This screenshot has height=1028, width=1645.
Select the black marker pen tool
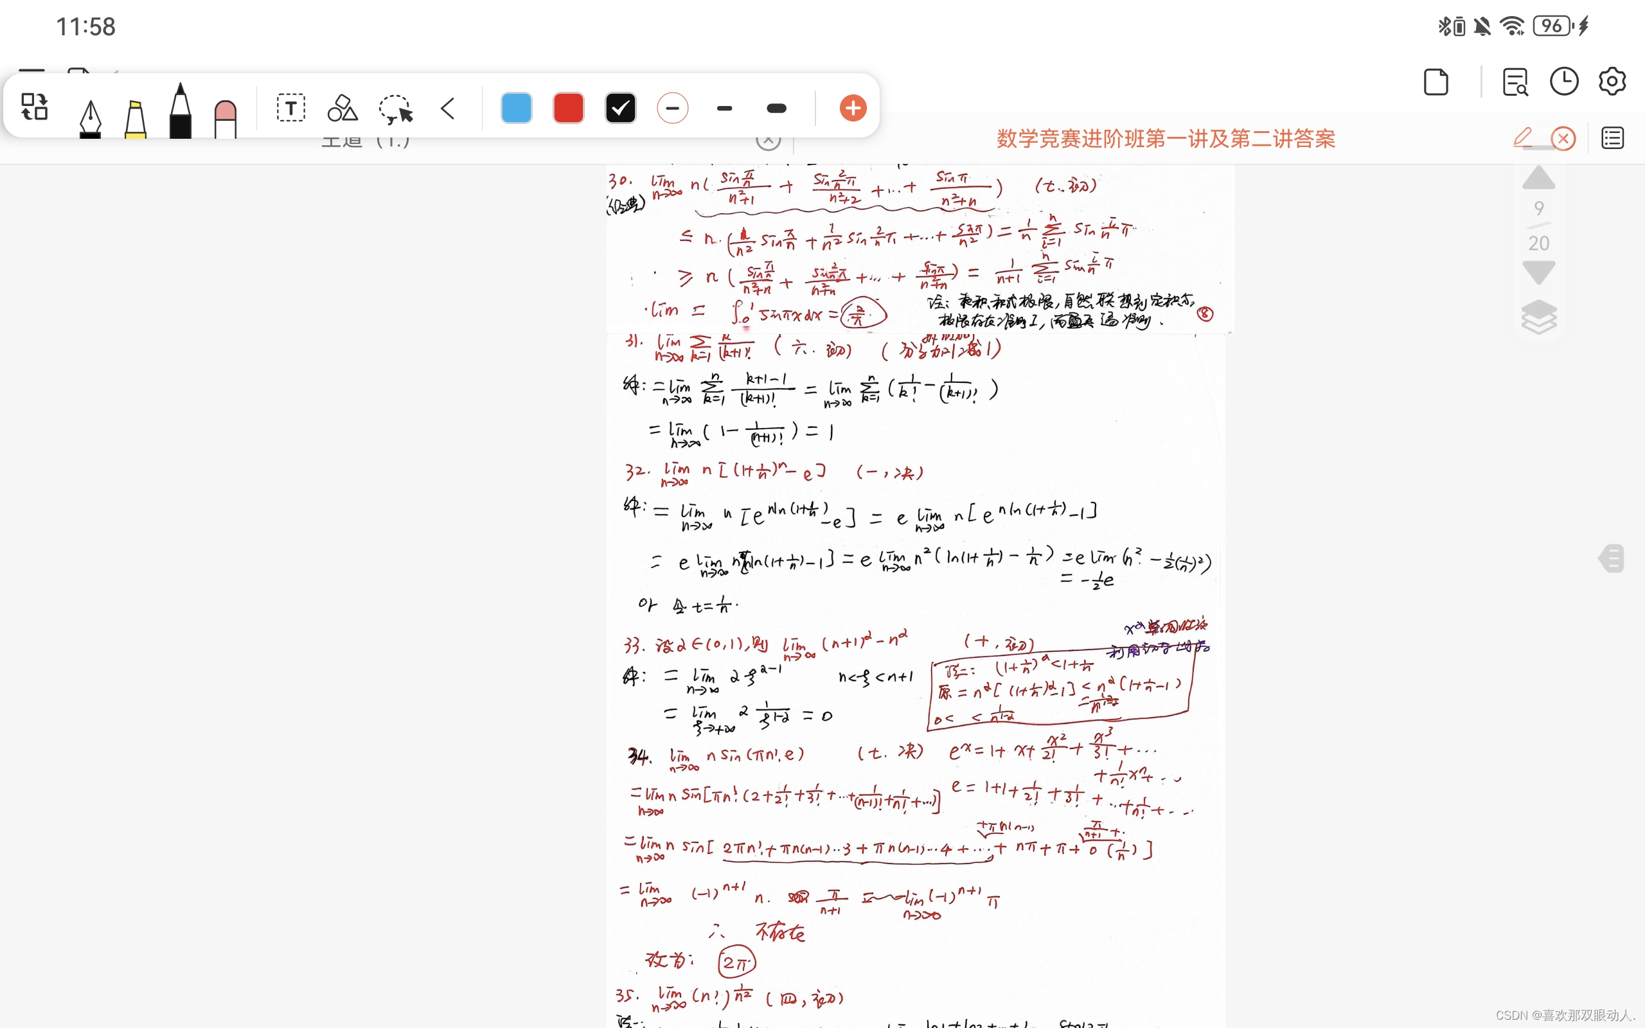point(180,112)
